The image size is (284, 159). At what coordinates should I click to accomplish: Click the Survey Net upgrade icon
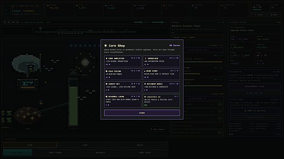coord(106,84)
